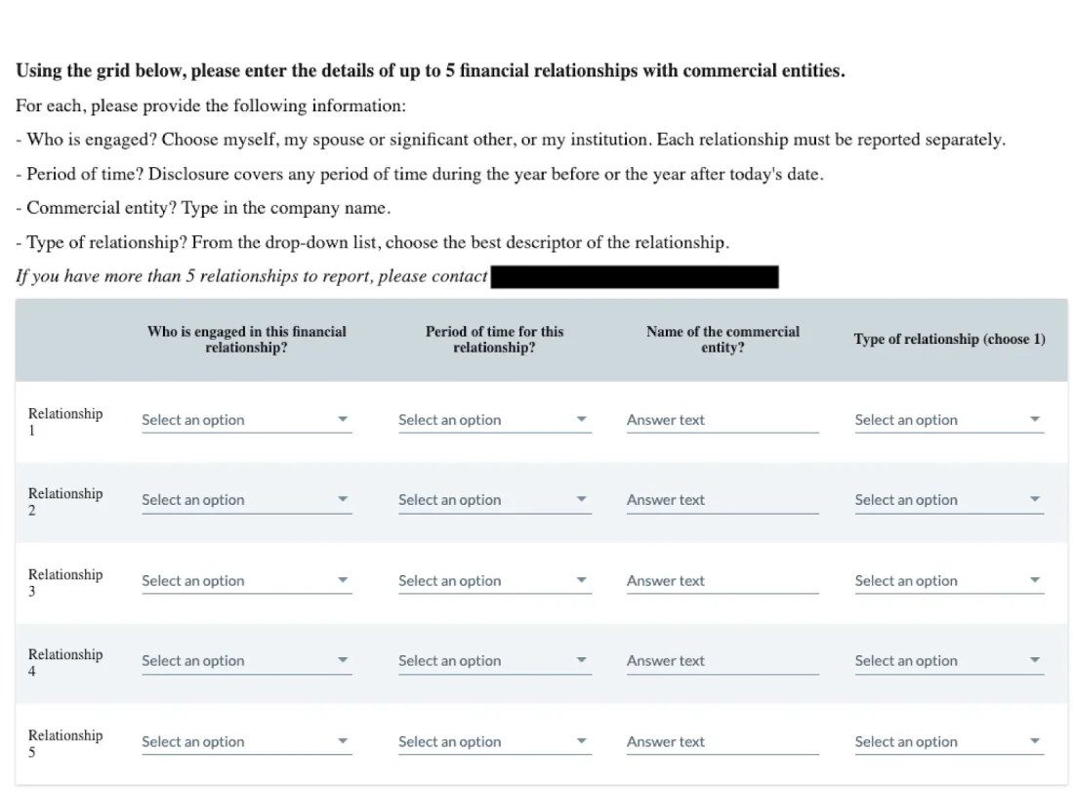The image size is (1074, 791).
Task: Open the 'Who is engaged' dropdown for Relationship 1
Action: pos(244,419)
